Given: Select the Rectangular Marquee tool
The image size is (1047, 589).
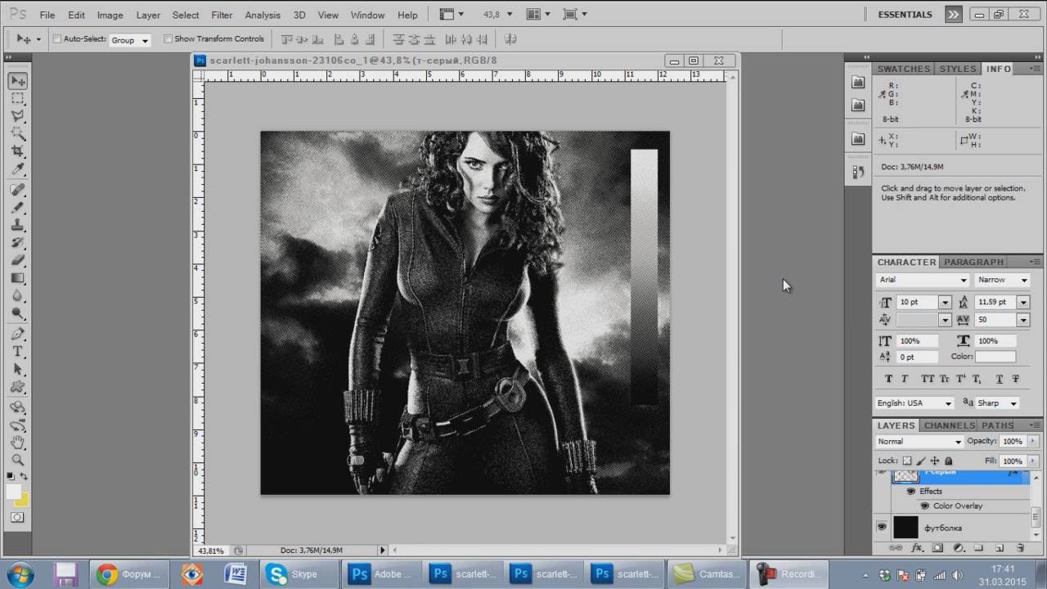Looking at the screenshot, I should 18,98.
